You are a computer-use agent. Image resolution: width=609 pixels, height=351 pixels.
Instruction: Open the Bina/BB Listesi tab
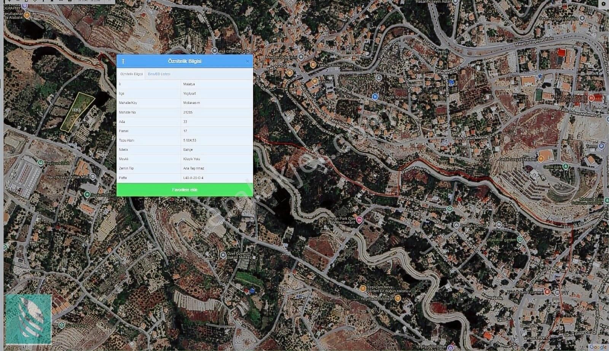click(x=159, y=74)
